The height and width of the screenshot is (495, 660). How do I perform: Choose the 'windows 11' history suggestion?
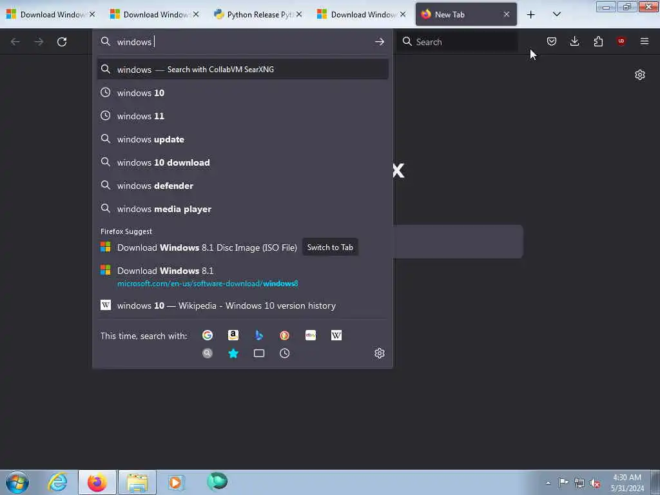242,116
